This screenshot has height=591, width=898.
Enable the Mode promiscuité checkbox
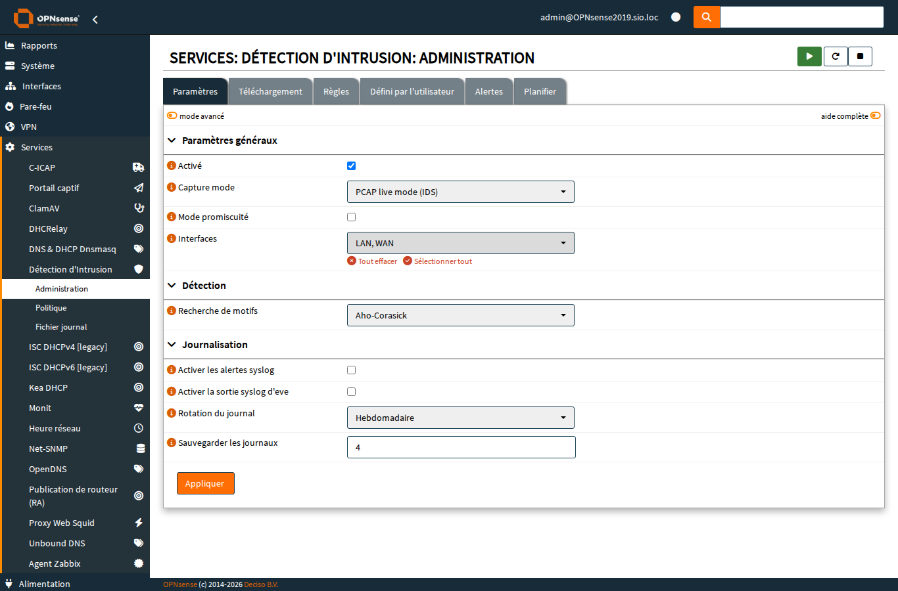click(x=351, y=217)
